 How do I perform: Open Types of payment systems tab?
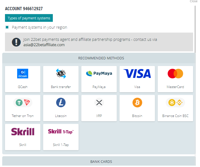(29, 18)
